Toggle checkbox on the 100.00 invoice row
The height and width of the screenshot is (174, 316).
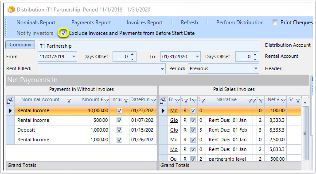pos(193,110)
